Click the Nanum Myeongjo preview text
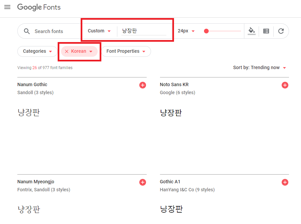The width and height of the screenshot is (301, 224). 29,209
